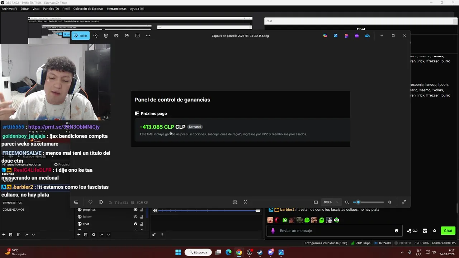Click the visual search scan icon in Photos
The image size is (459, 258).
pos(235,202)
